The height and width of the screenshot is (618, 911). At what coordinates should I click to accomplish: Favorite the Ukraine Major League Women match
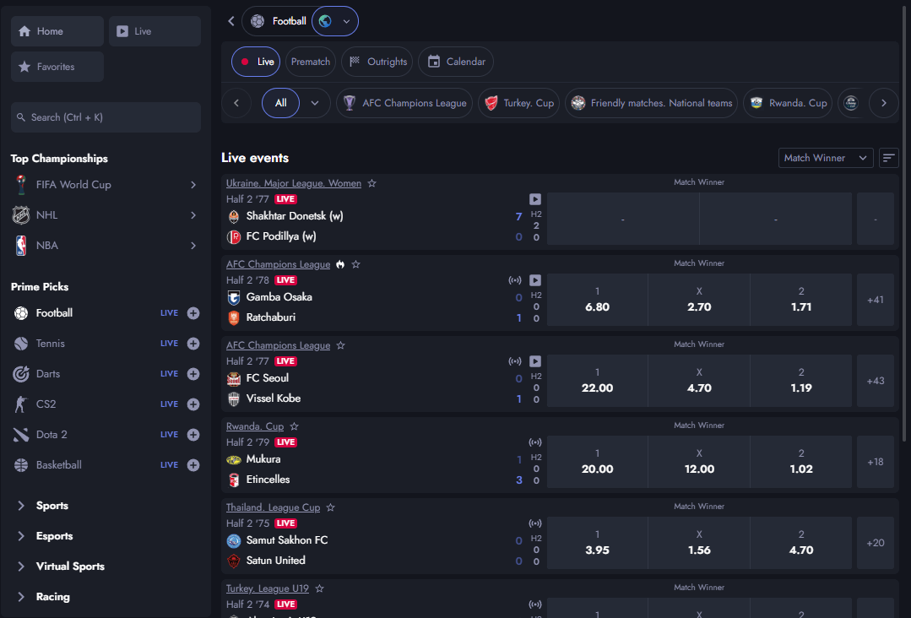tap(372, 183)
